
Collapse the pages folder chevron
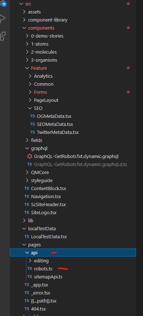[x=24, y=244]
